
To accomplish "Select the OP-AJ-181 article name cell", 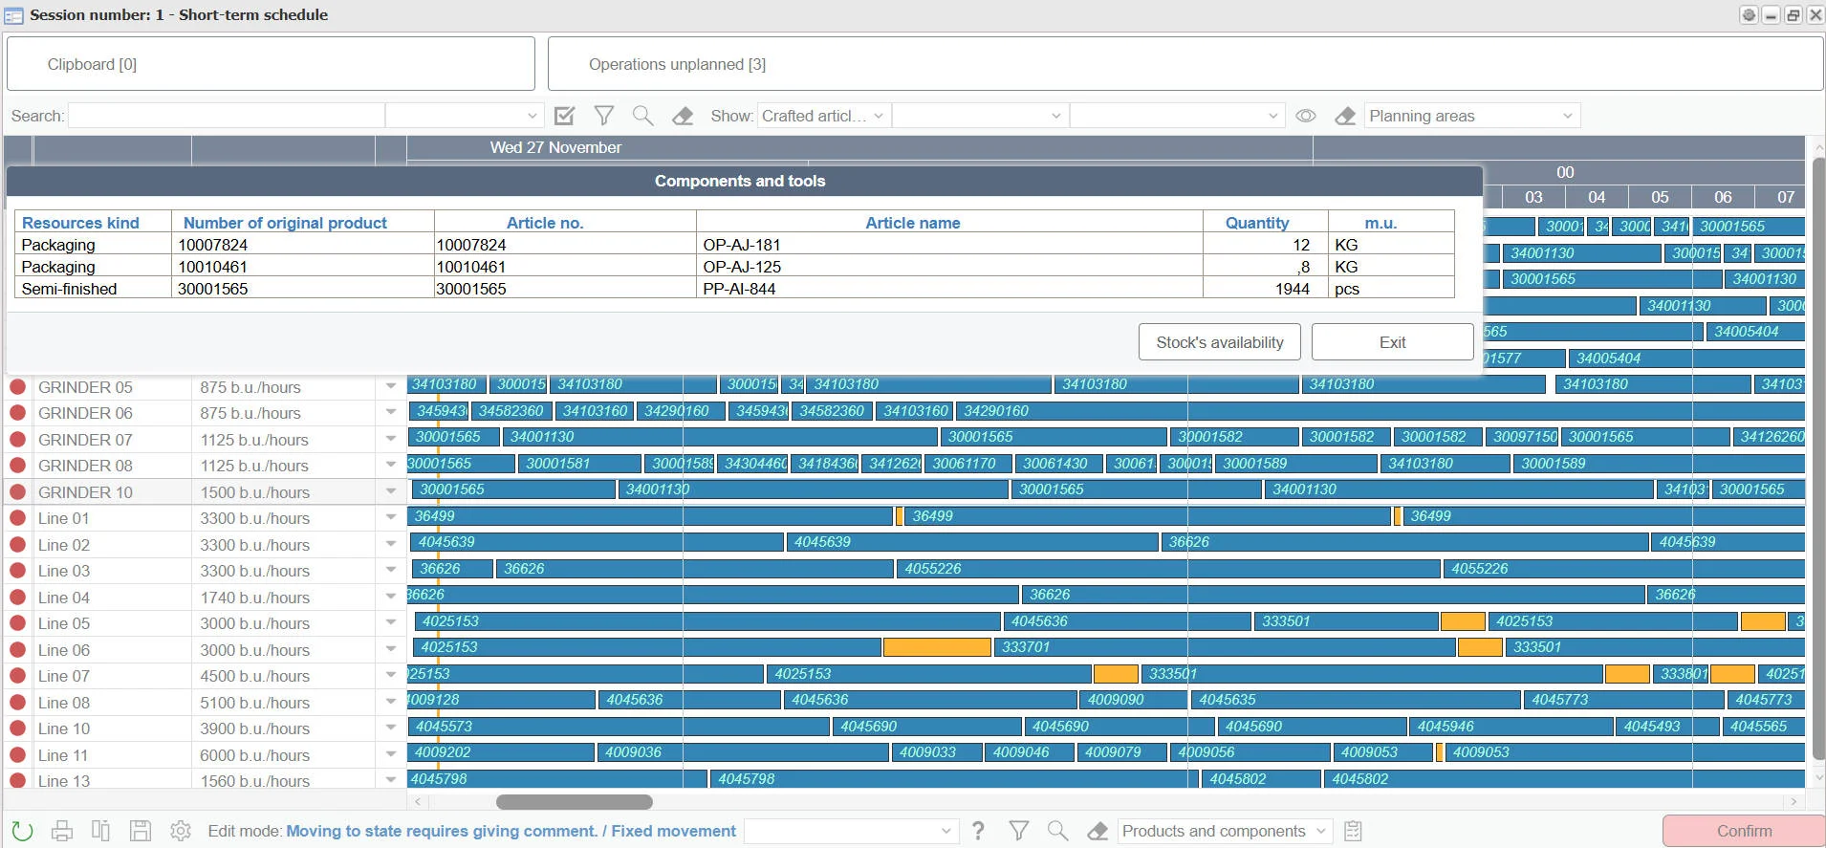I will [949, 245].
